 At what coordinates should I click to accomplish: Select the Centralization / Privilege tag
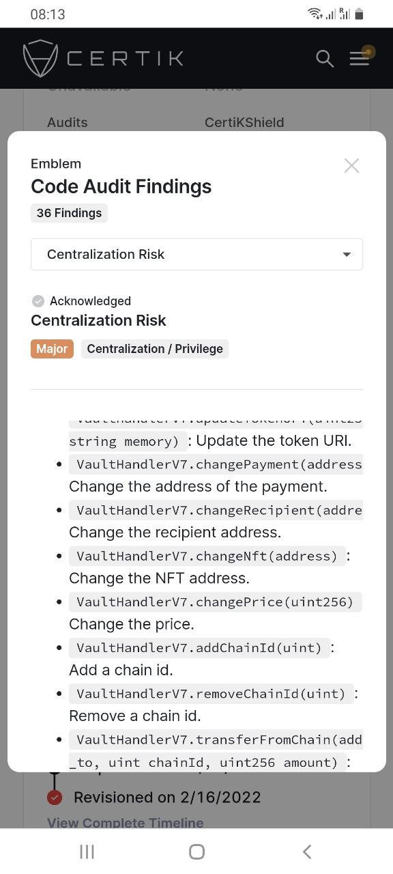(155, 349)
